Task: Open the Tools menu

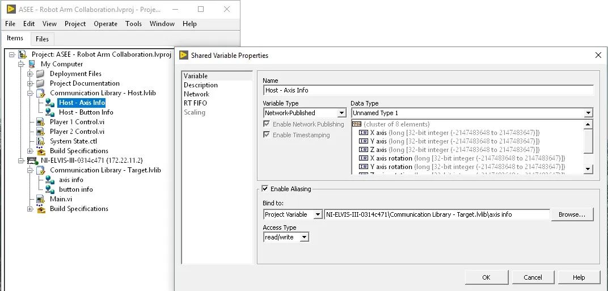Action: [133, 24]
